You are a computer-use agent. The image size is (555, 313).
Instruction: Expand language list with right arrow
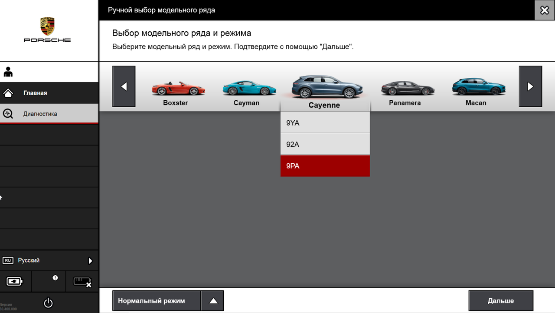pos(90,261)
